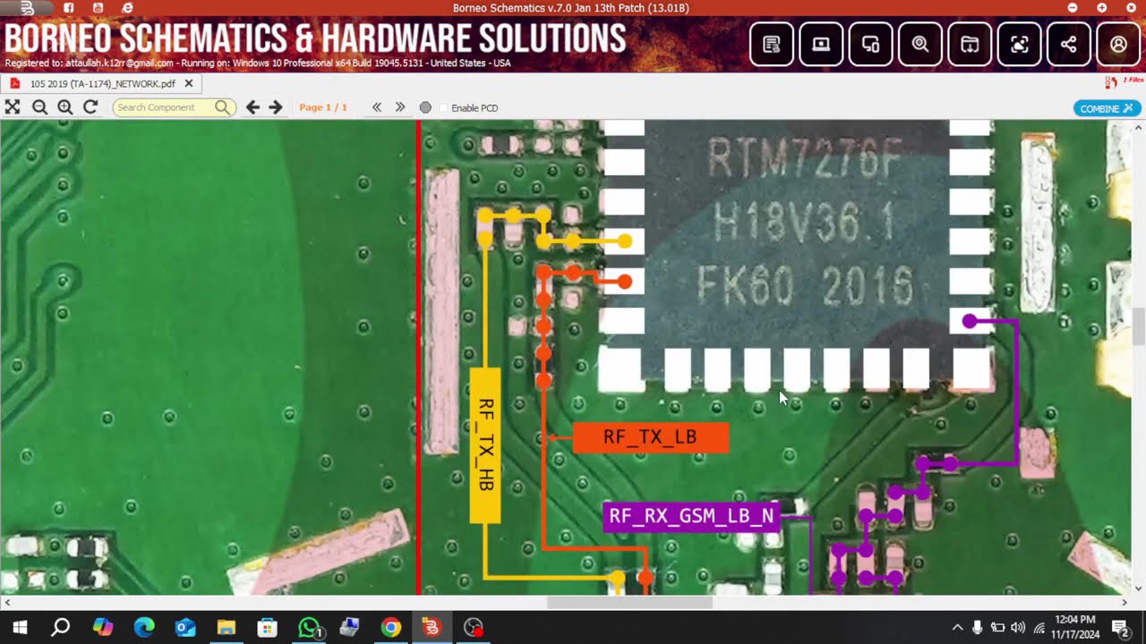1146x644 pixels.
Task: Zoom out of the schematic
Action: pyautogui.click(x=39, y=107)
